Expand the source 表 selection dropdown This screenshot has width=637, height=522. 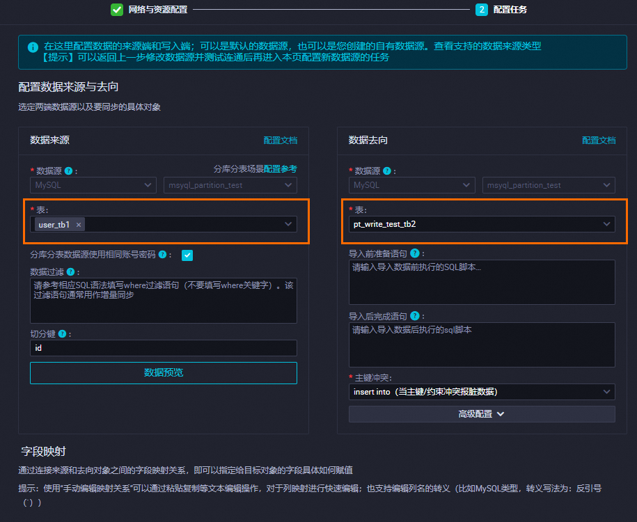click(164, 224)
